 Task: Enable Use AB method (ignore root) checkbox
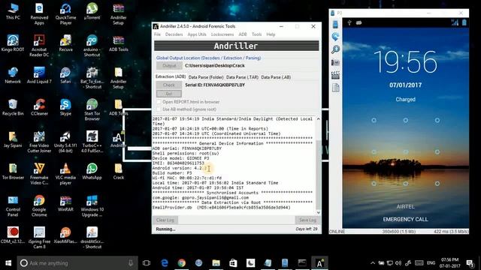[x=159, y=109]
